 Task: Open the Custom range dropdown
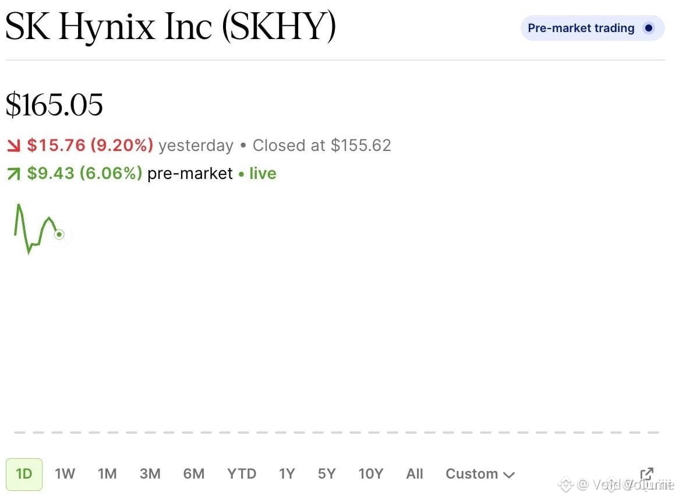point(480,474)
